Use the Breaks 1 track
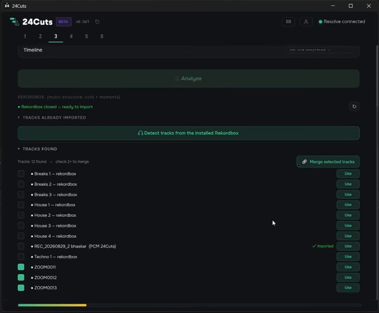 (x=348, y=173)
